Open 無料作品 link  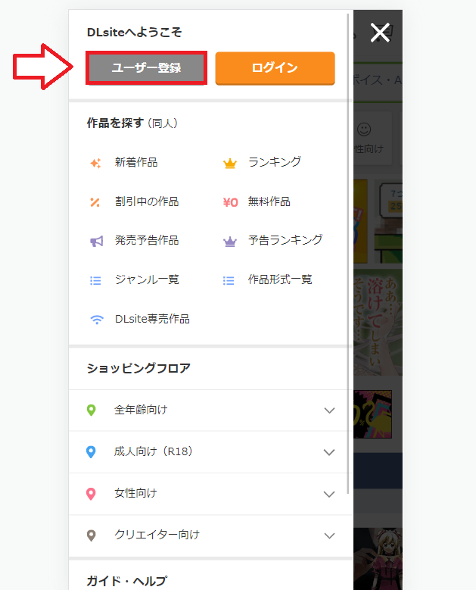click(269, 201)
